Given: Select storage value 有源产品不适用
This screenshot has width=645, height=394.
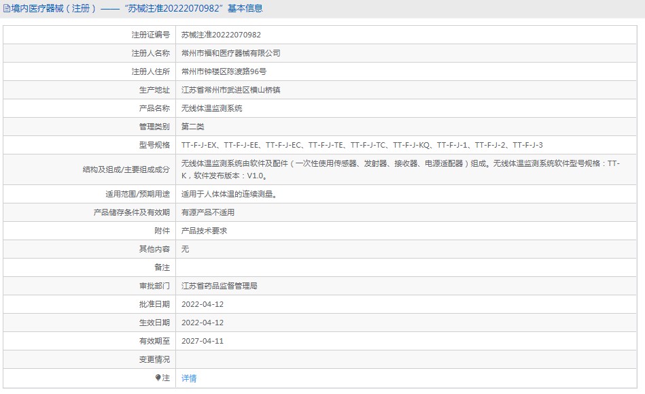Looking at the screenshot, I should 208,212.
